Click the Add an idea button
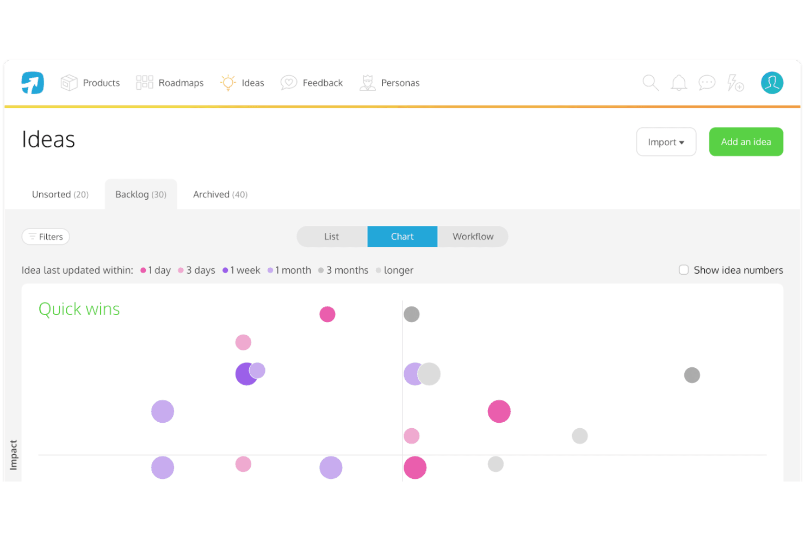 (x=746, y=142)
